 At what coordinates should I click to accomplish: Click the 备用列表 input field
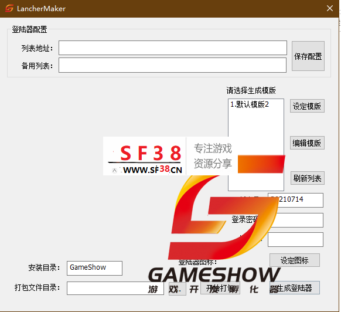[172, 65]
